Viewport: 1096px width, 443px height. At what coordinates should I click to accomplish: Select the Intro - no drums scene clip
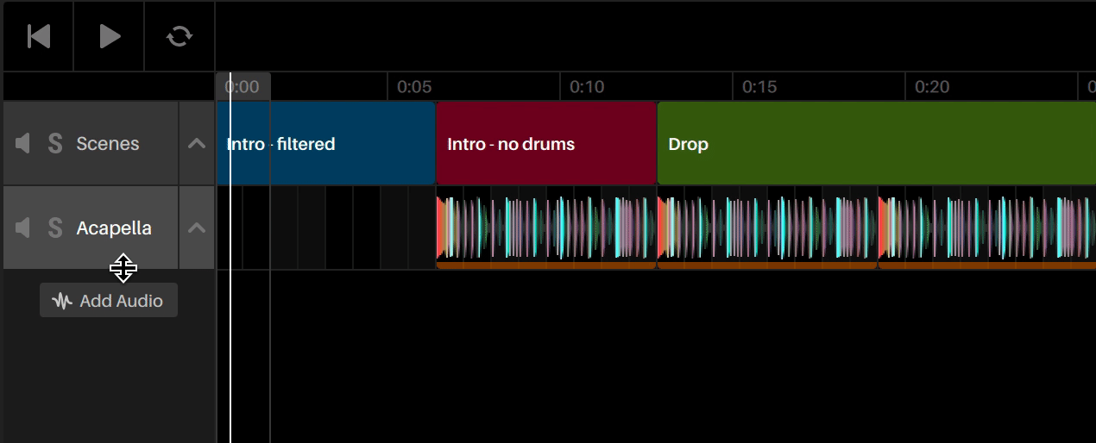pyautogui.click(x=546, y=143)
